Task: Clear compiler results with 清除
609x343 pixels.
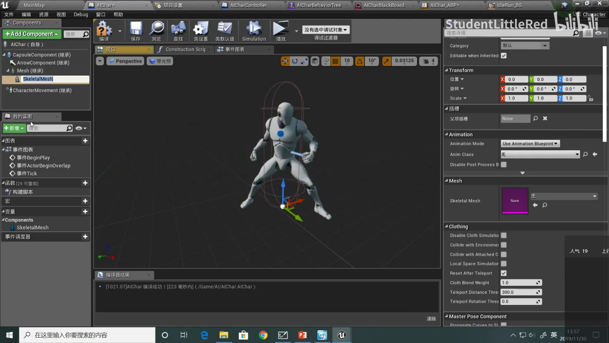Action: pos(431,319)
